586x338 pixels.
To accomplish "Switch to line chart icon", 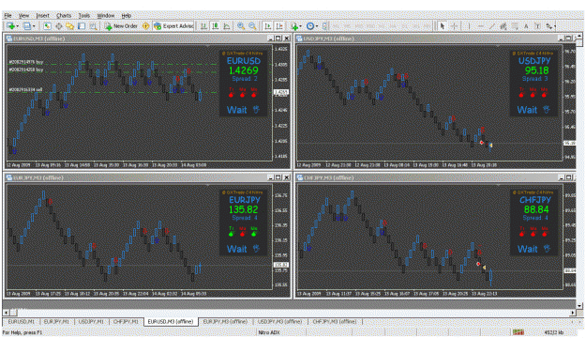I will (227, 26).
